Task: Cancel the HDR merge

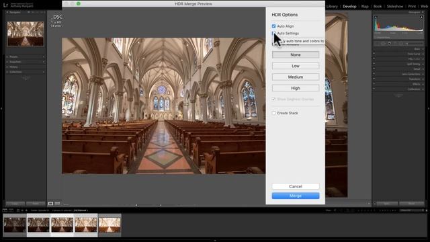Action: point(296,186)
